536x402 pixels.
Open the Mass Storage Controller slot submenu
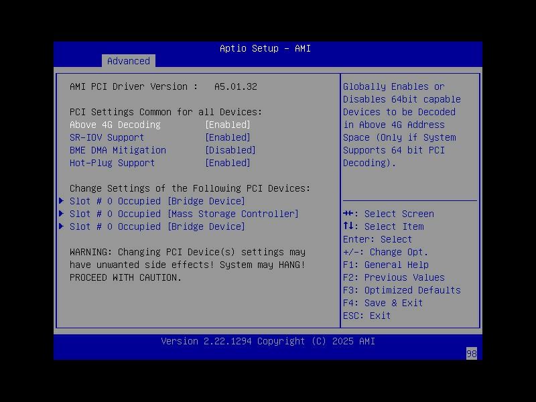coord(184,214)
